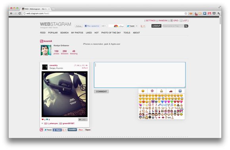Insert the purple devil emoji
230x150 pixels.
153,102
